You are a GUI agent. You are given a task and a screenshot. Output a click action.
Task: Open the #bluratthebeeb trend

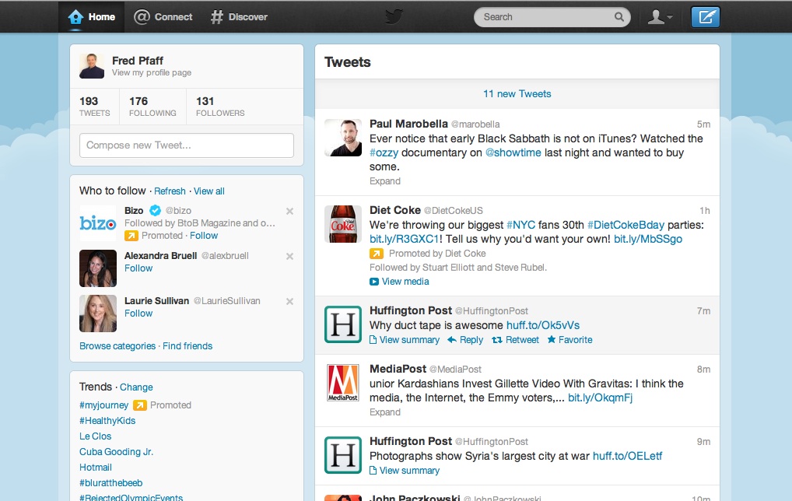pos(110,483)
